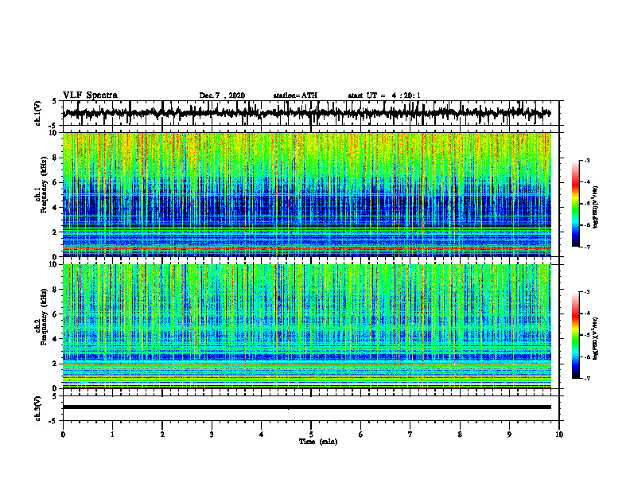This screenshot has width=630, height=487.
Task: Select the ch.1(V) waveform panel at top
Action: click(x=311, y=113)
